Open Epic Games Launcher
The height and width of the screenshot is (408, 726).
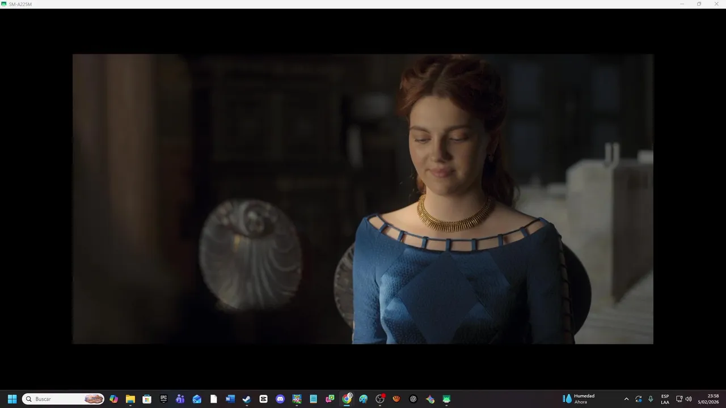point(163,399)
